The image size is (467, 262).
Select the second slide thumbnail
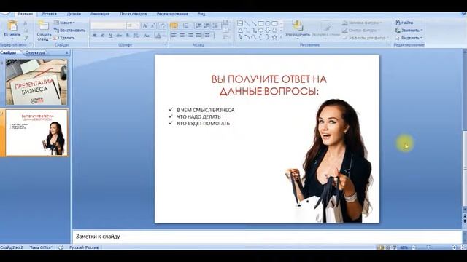36,132
